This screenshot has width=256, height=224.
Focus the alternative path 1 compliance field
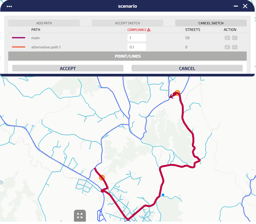136,47
